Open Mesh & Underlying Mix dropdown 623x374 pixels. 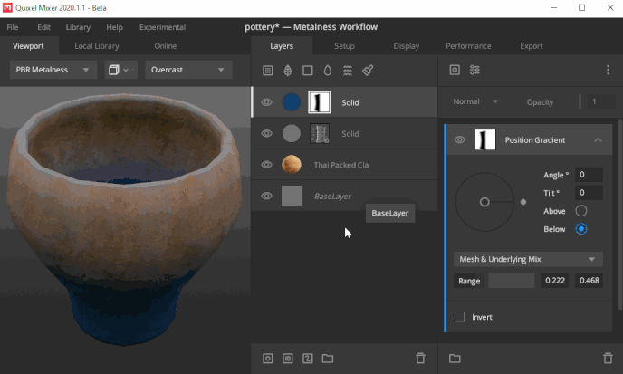coord(528,259)
